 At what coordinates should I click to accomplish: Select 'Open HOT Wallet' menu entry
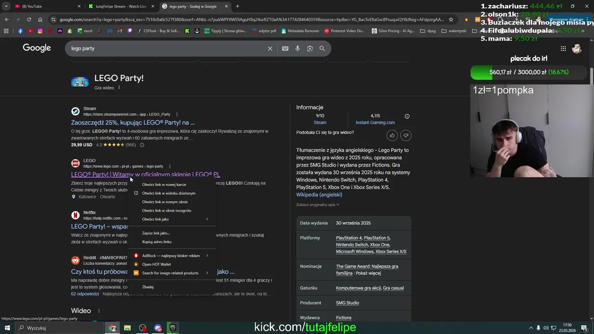[172, 264]
